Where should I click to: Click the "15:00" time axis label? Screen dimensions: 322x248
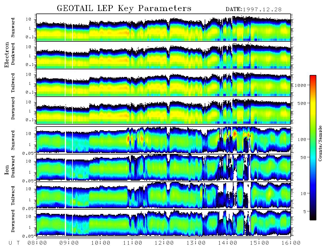click(x=259, y=243)
